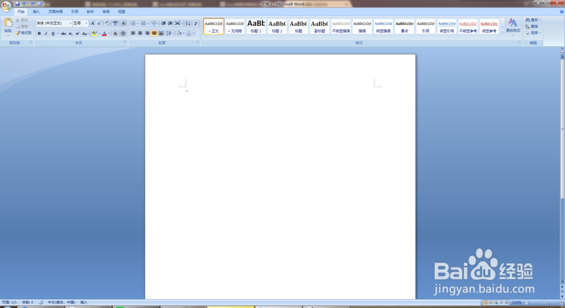Expand the styles gallery more arrow
Screen dimensions: 565x308
(x=502, y=32)
